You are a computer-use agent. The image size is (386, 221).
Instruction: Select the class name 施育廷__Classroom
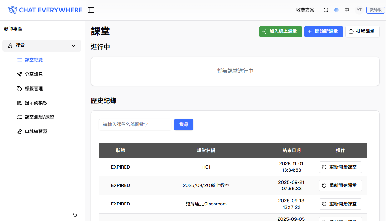point(206,204)
